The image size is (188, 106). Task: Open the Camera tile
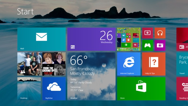[160, 45]
